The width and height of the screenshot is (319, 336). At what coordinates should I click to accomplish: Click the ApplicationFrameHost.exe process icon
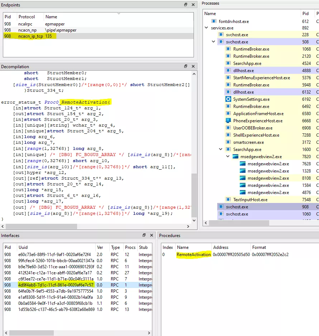click(x=228, y=113)
